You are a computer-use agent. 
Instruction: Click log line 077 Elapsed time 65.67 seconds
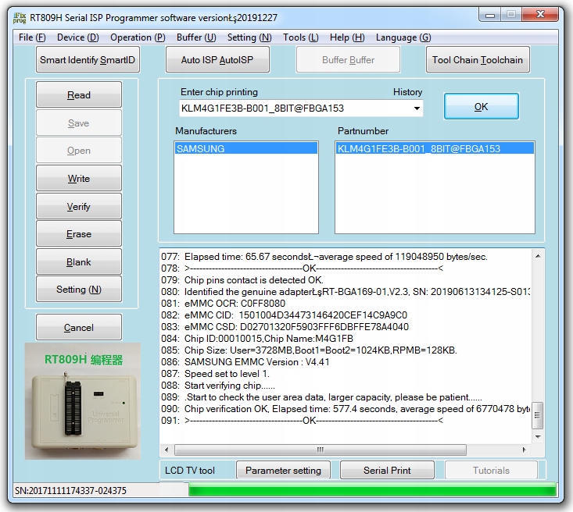(324, 257)
